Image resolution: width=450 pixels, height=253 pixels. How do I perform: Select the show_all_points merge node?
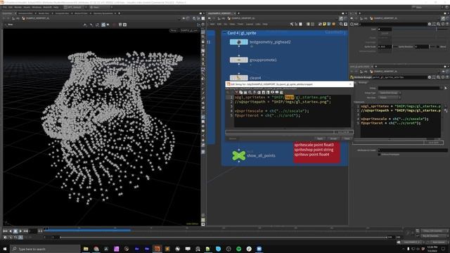(x=239, y=155)
